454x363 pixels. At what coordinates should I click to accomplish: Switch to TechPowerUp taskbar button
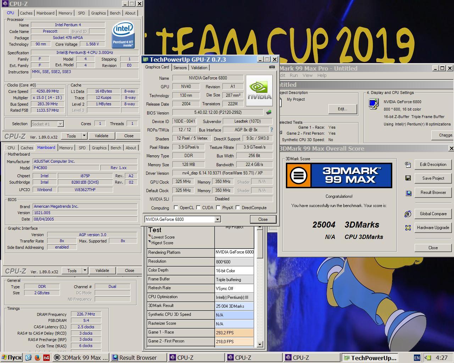pyautogui.click(x=370, y=358)
